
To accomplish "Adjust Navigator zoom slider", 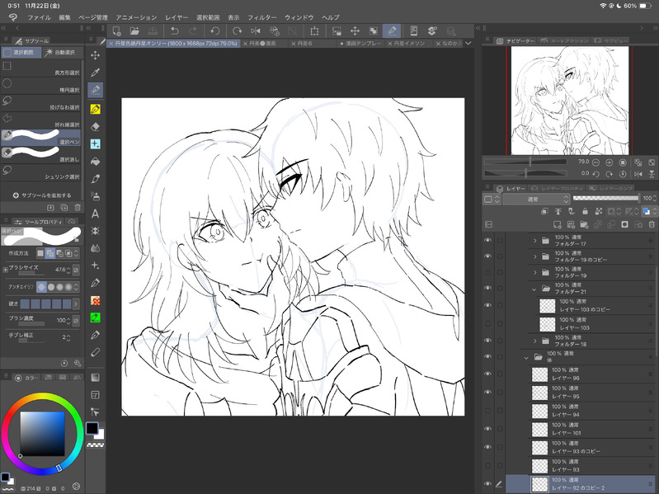I will [525, 162].
